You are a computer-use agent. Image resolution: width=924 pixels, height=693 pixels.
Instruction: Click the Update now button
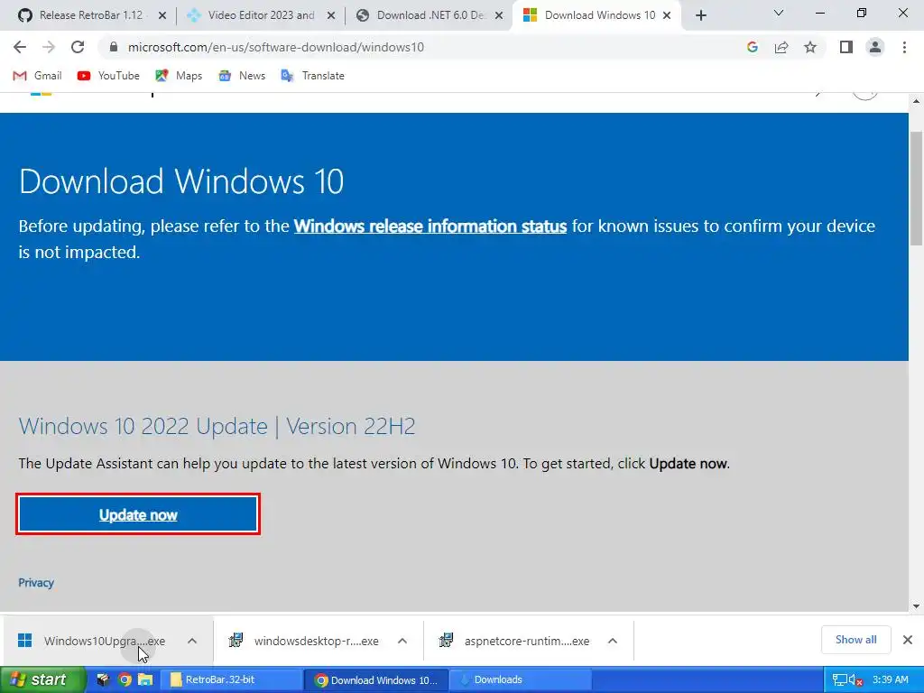[138, 514]
